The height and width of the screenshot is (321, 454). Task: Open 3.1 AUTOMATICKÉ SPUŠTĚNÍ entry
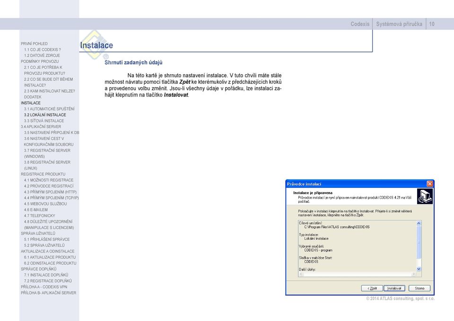[x=49, y=109]
